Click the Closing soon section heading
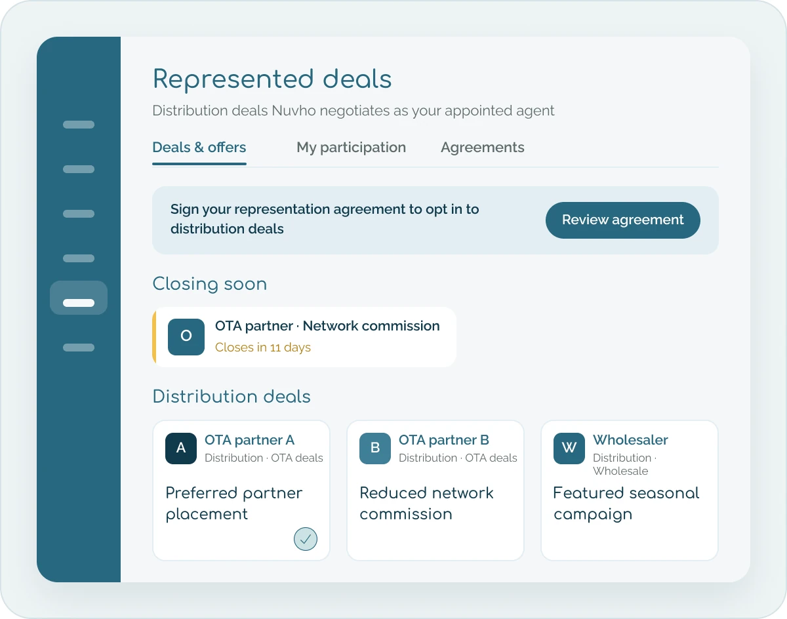 tap(210, 284)
